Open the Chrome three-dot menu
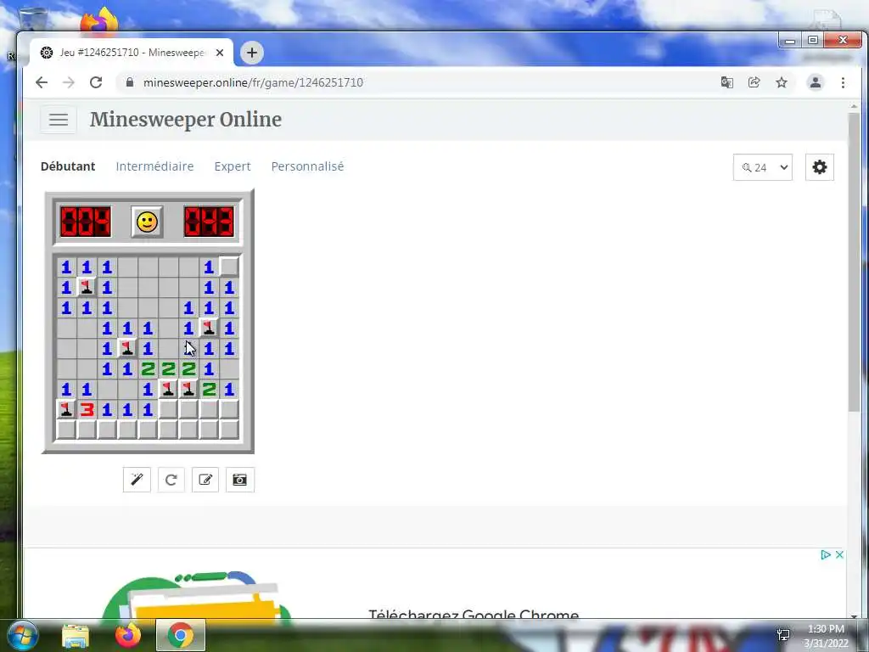869x652 pixels. click(843, 82)
